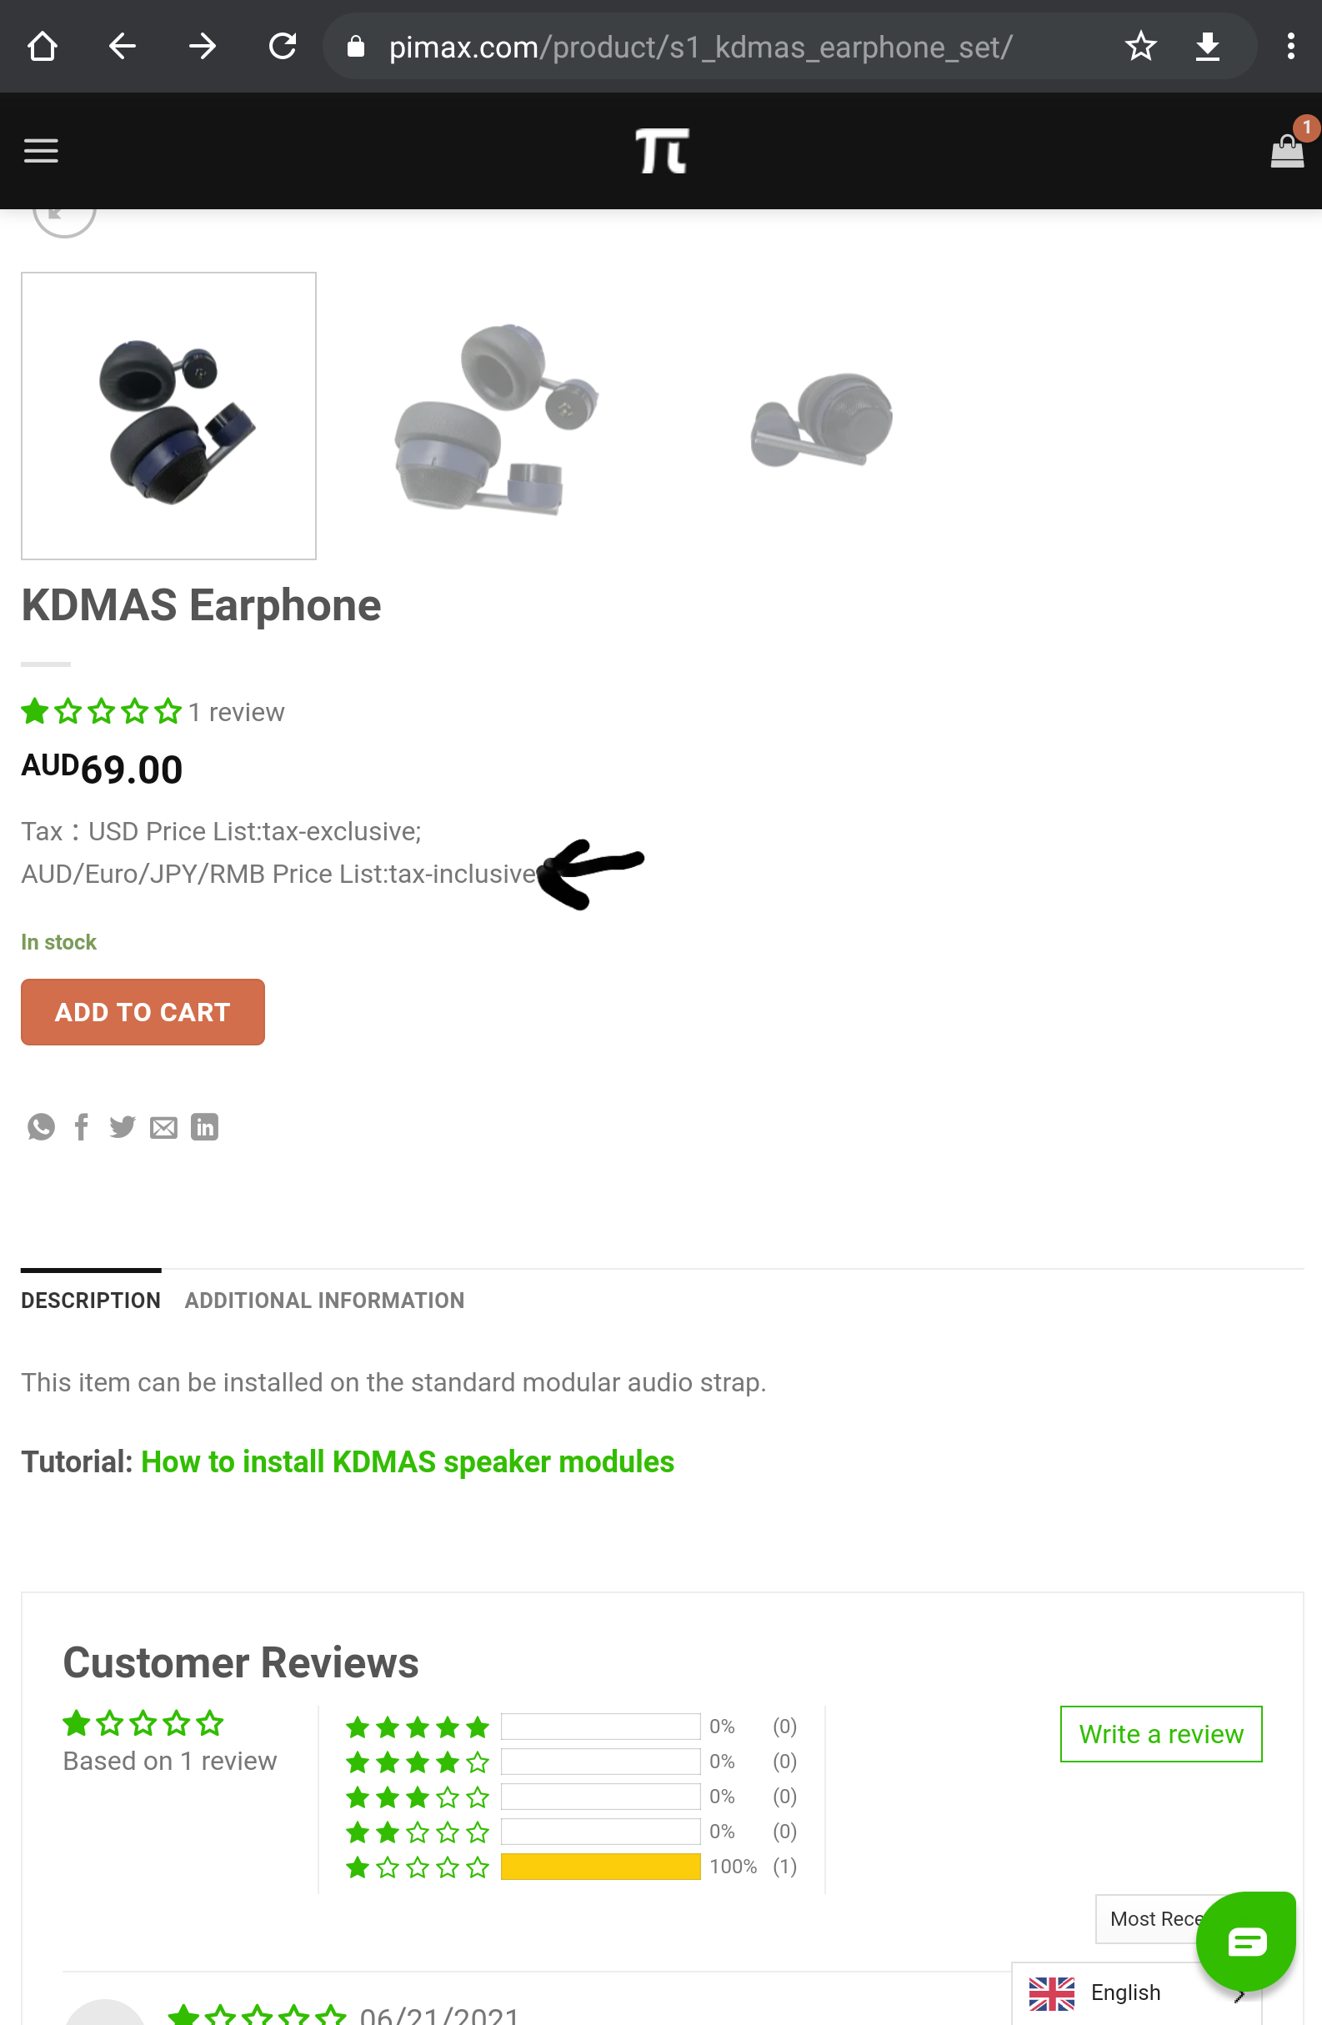Open the Most Recent sort dropdown

pyautogui.click(x=1149, y=1919)
